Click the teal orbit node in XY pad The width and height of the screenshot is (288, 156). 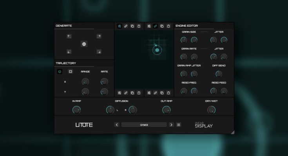click(x=157, y=50)
